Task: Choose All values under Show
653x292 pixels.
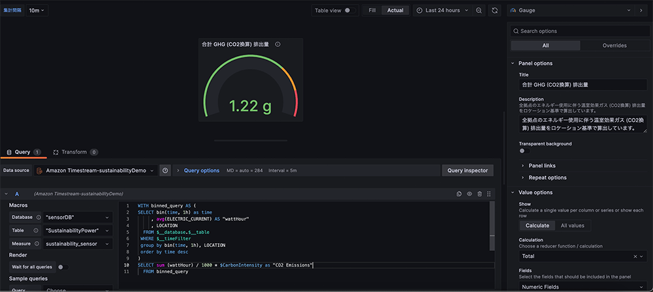Action: [573, 226]
